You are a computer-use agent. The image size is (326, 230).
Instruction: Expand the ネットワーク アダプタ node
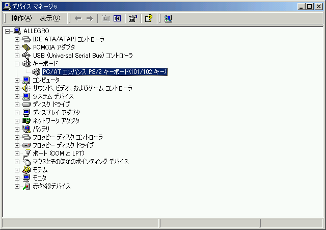tap(17, 121)
